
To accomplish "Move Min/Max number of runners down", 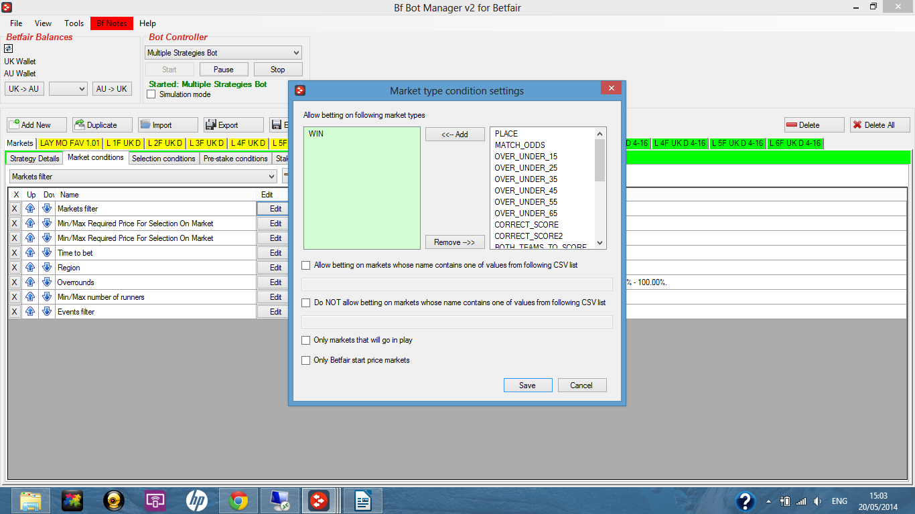I will click(47, 297).
